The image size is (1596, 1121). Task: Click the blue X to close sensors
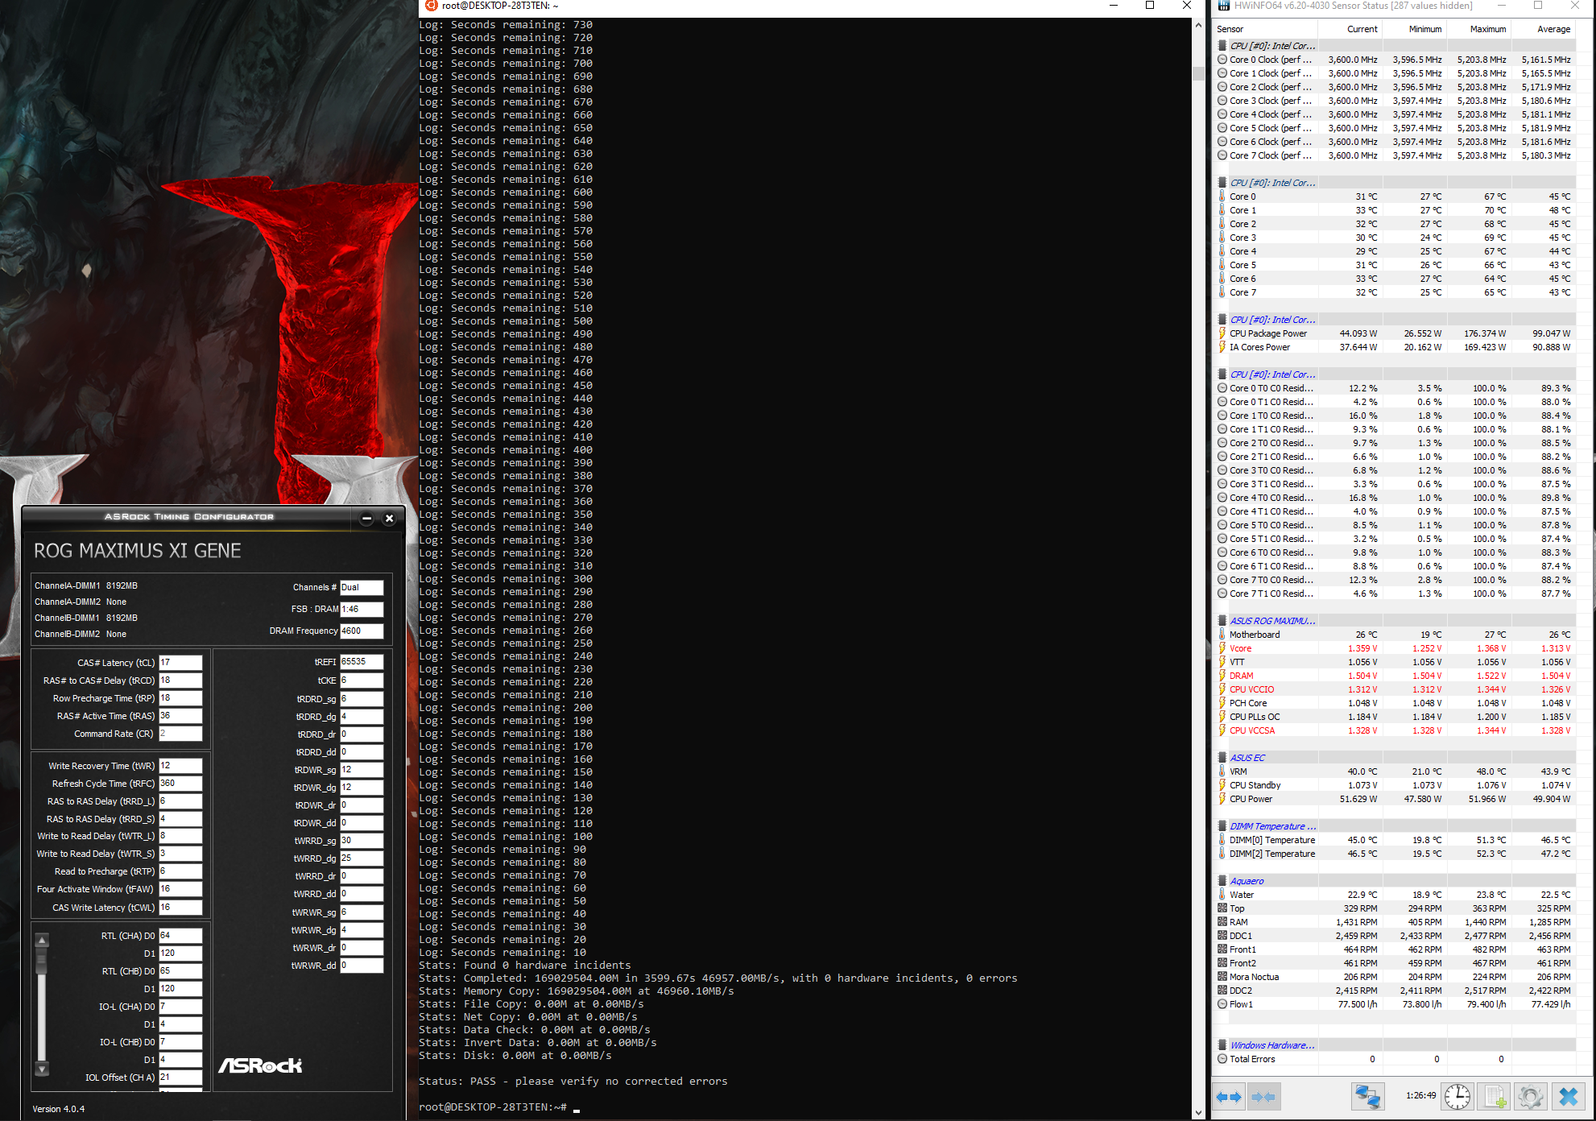(x=1568, y=1097)
